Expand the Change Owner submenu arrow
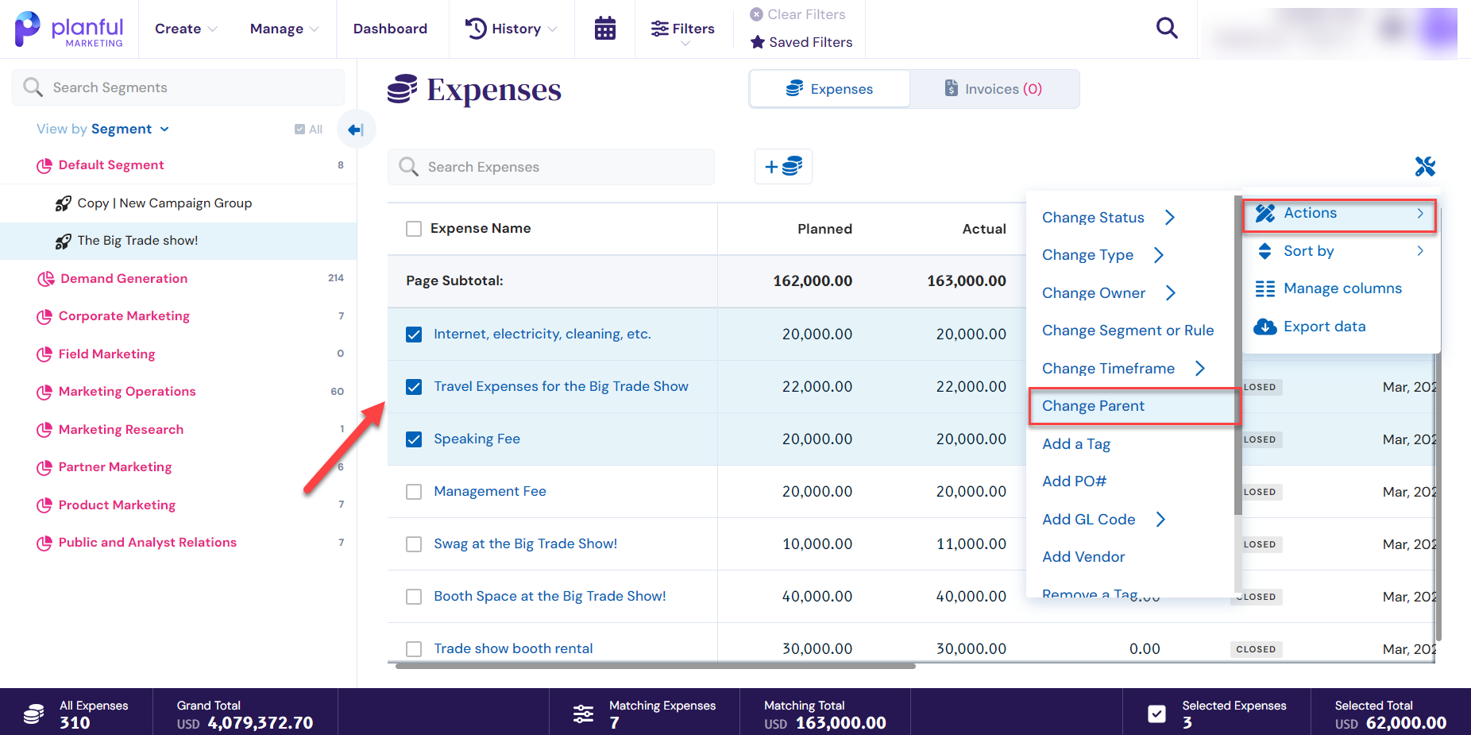The image size is (1471, 735). (x=1171, y=293)
